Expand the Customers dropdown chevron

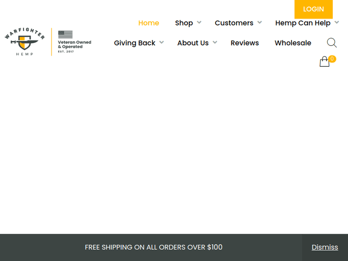click(x=260, y=22)
